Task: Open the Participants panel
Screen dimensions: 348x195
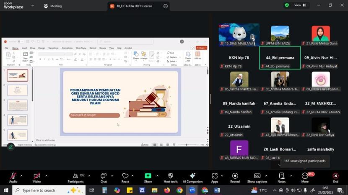Action: coord(75,177)
